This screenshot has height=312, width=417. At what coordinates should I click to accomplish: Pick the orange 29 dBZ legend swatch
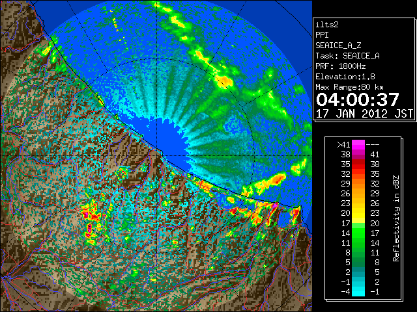358,184
